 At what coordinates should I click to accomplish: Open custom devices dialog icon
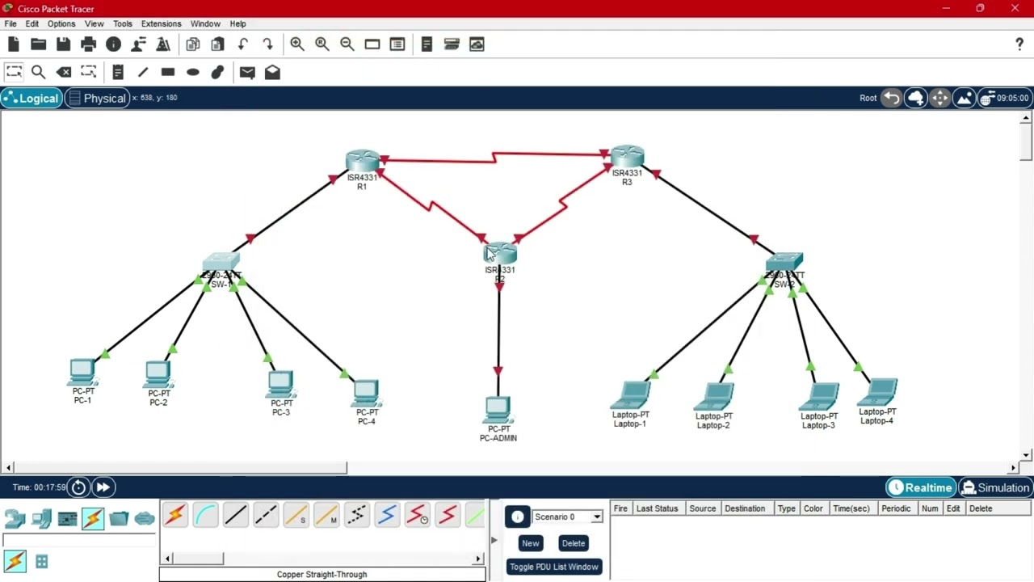pos(397,44)
